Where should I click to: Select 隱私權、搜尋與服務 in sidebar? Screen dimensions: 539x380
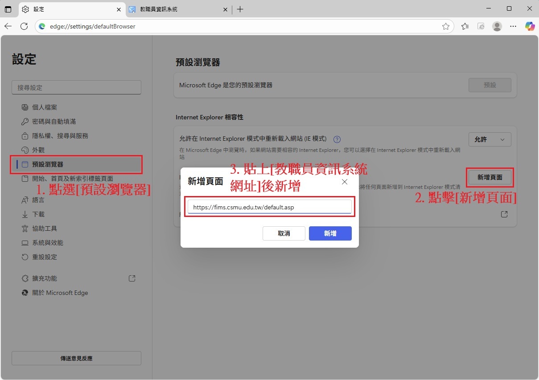coord(60,136)
